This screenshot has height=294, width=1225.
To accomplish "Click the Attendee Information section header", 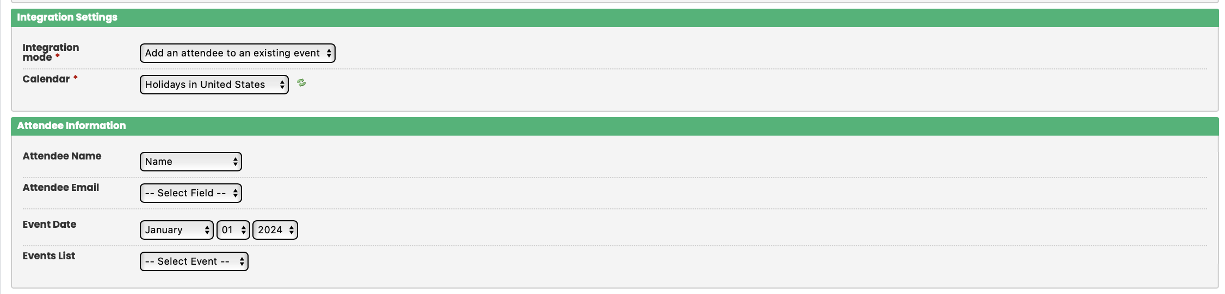I will click(71, 126).
